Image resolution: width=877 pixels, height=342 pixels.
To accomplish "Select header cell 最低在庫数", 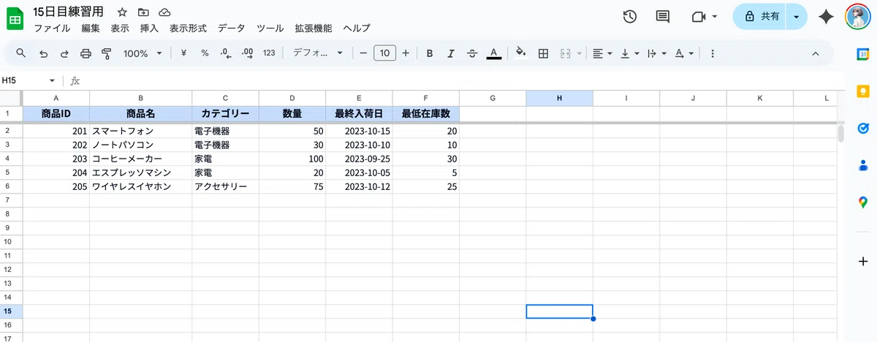I will [x=426, y=114].
